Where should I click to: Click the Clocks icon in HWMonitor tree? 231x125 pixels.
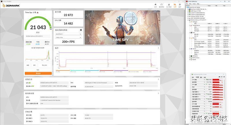191,49
